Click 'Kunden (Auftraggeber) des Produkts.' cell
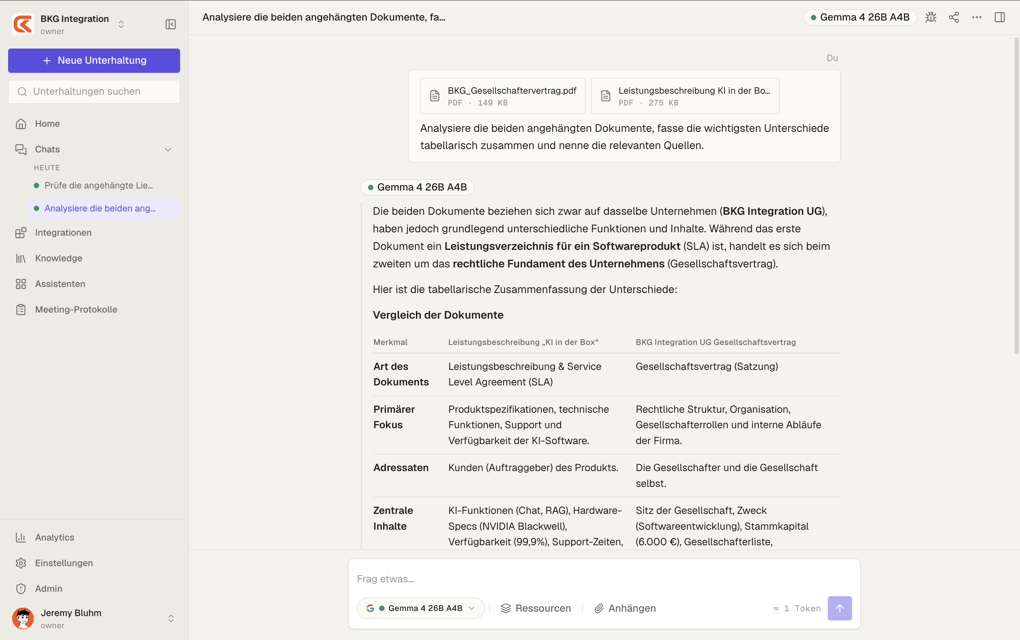 (x=533, y=468)
